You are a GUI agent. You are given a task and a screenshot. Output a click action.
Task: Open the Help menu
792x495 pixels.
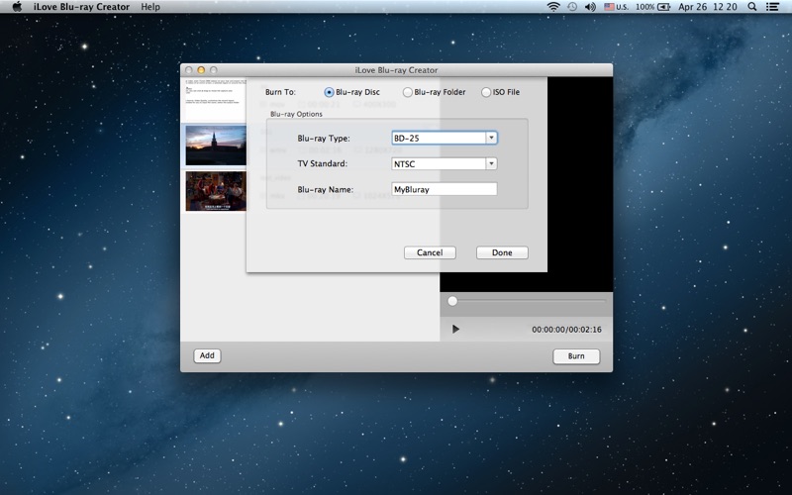click(x=150, y=7)
